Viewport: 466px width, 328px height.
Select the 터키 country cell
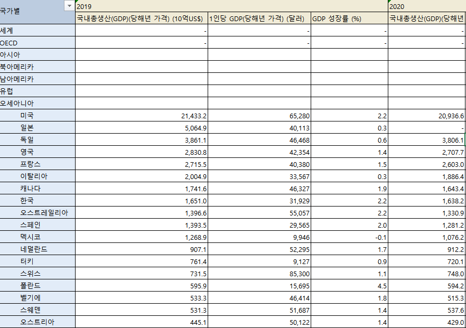pyautogui.click(x=38, y=262)
